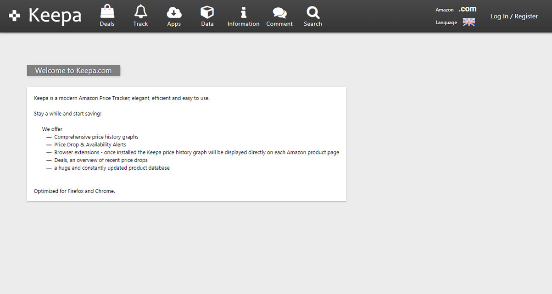Click the UK flag language icon
This screenshot has height=294, width=552.
point(469,22)
